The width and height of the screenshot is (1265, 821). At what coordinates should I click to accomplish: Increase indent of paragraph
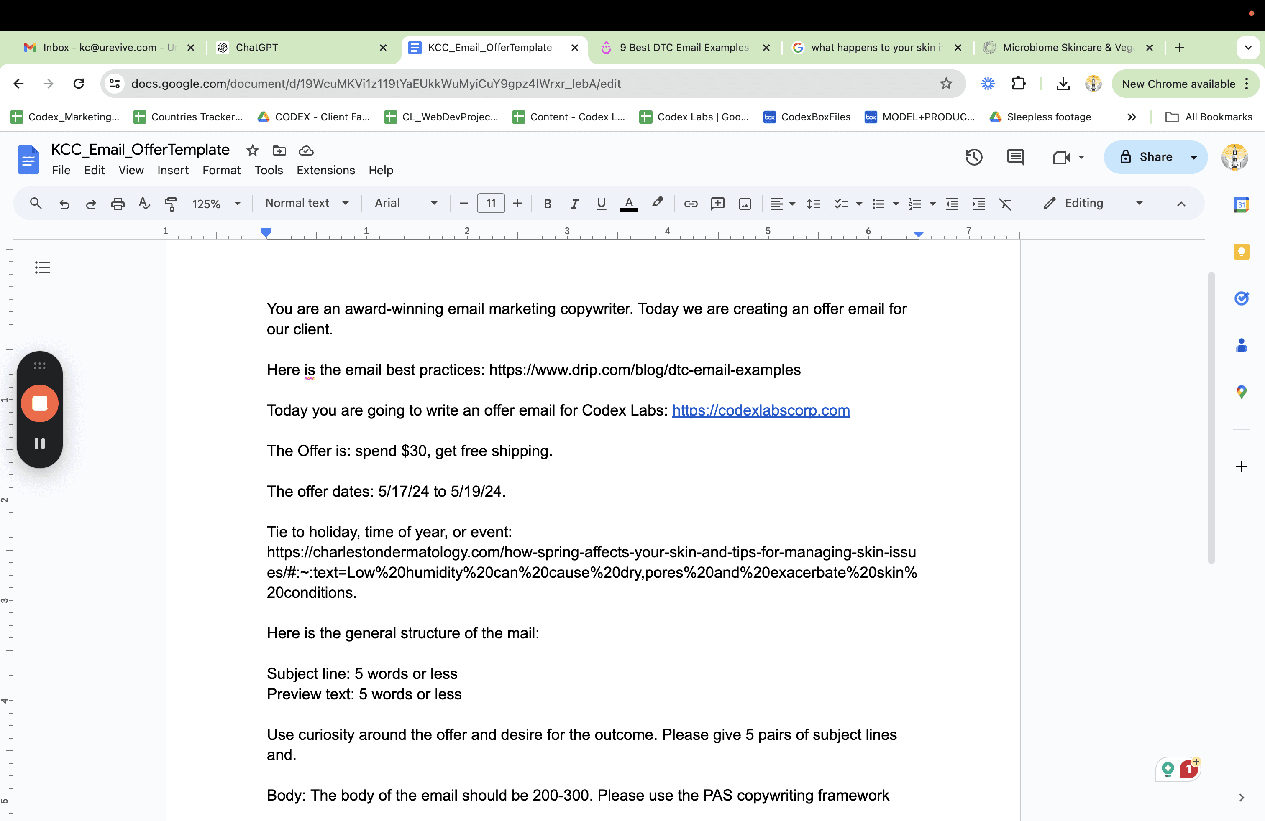pos(978,204)
